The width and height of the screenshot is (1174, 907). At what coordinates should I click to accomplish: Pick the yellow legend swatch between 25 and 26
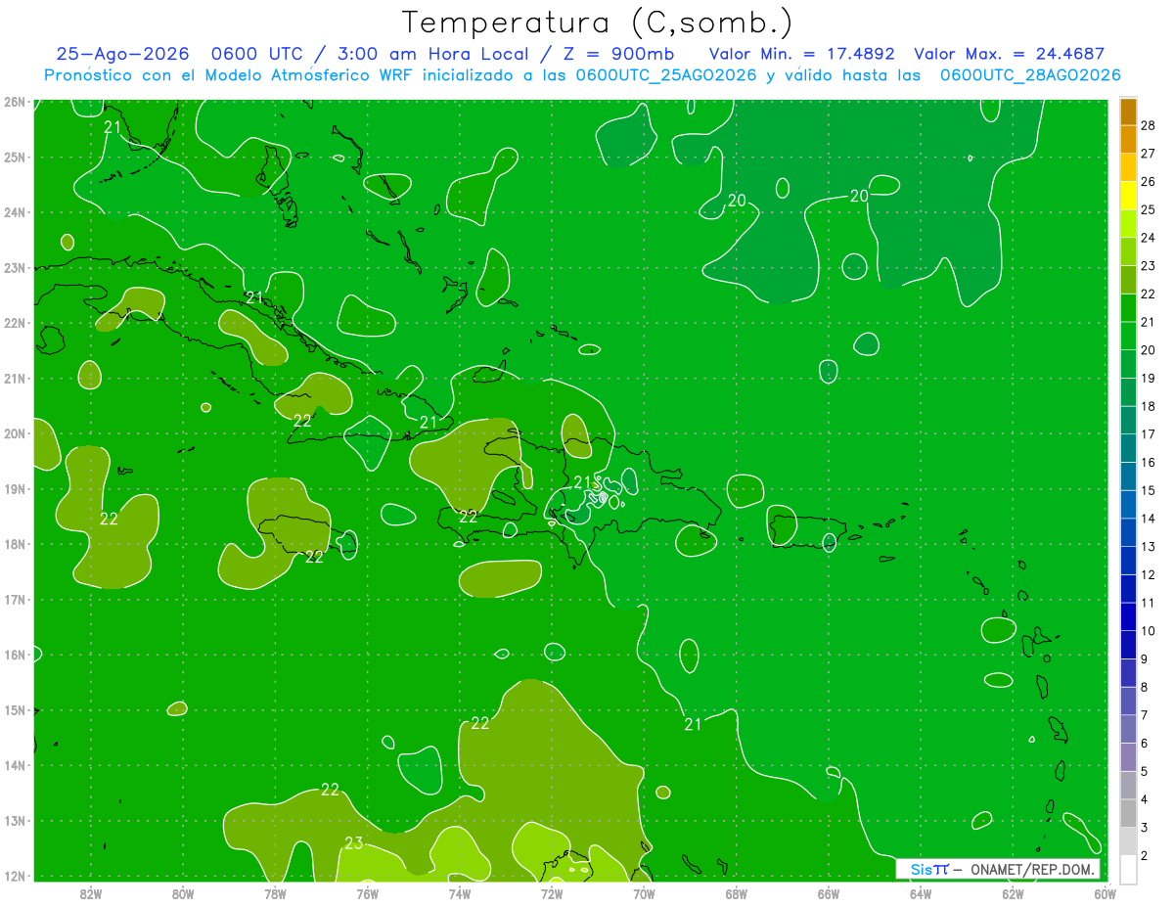tap(1128, 196)
